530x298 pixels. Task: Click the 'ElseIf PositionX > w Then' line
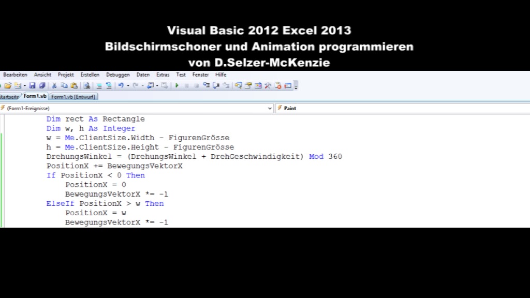coord(105,203)
